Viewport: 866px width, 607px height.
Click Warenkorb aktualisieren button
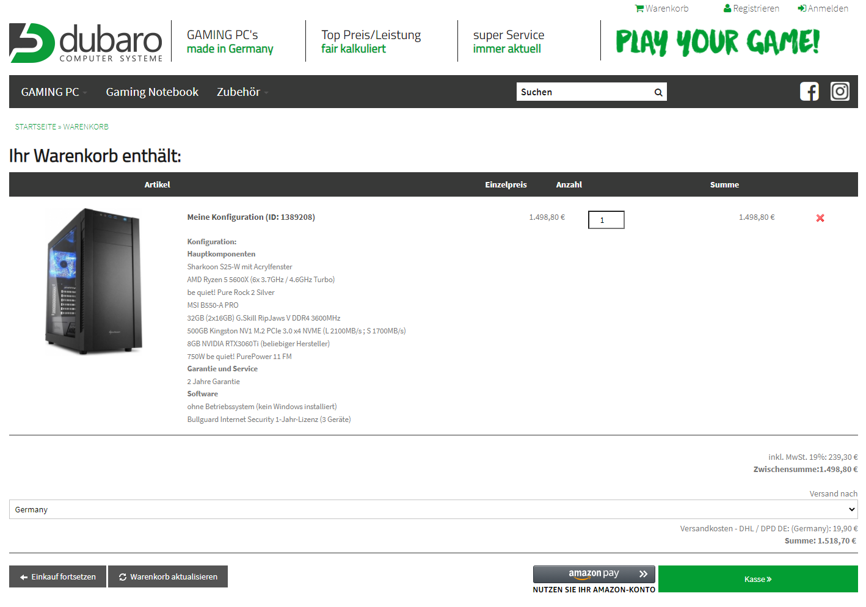[x=168, y=576]
